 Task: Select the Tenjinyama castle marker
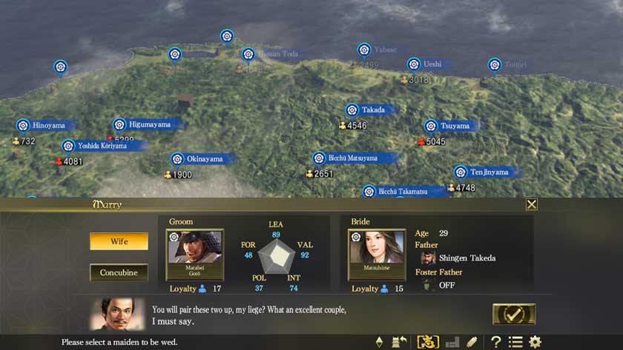click(x=461, y=172)
